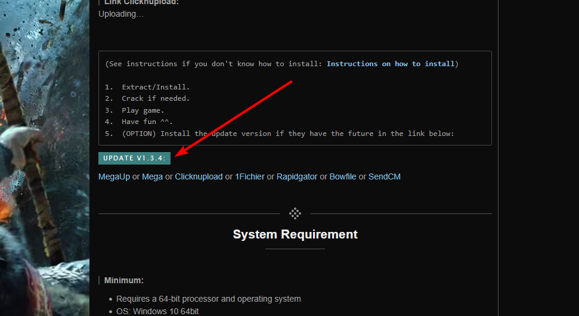Click the 64-bit processor requirement item
The height and width of the screenshot is (316, 579).
tap(208, 299)
